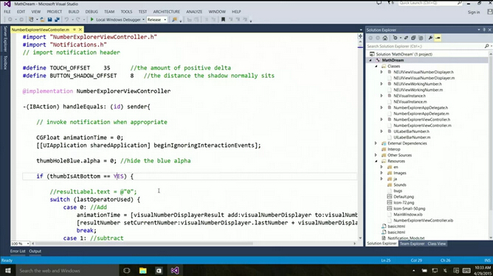Go Home in Solution Explorer toolbar
The height and width of the screenshot is (276, 493).
pyautogui.click(x=385, y=38)
